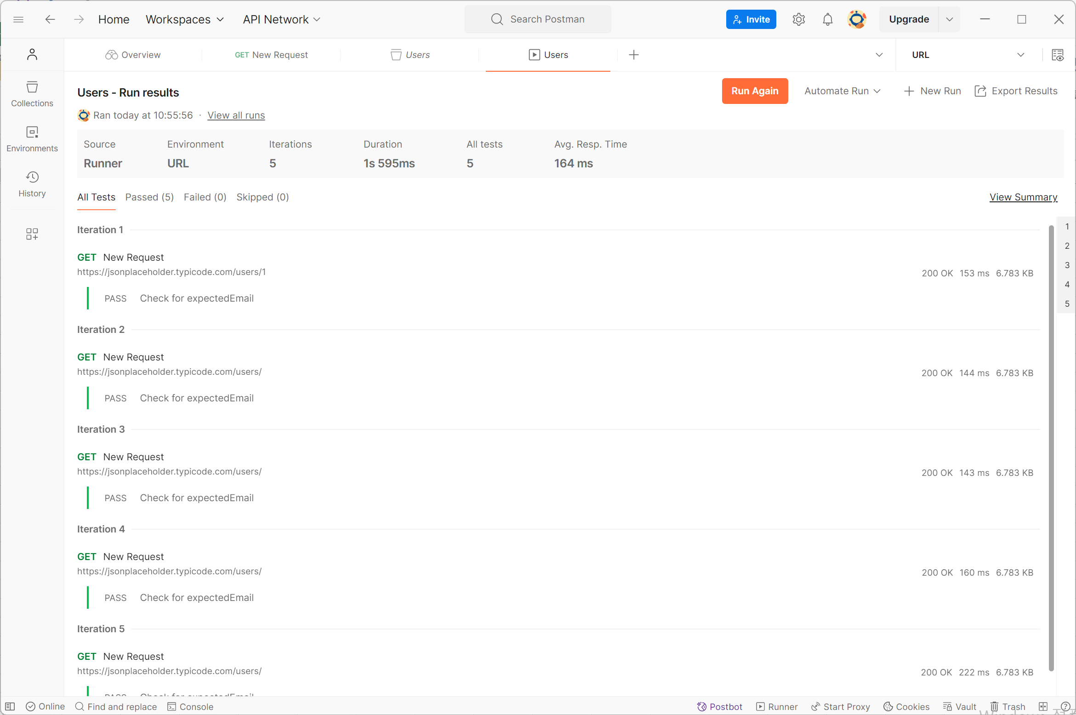Open the View all runs link

[236, 115]
